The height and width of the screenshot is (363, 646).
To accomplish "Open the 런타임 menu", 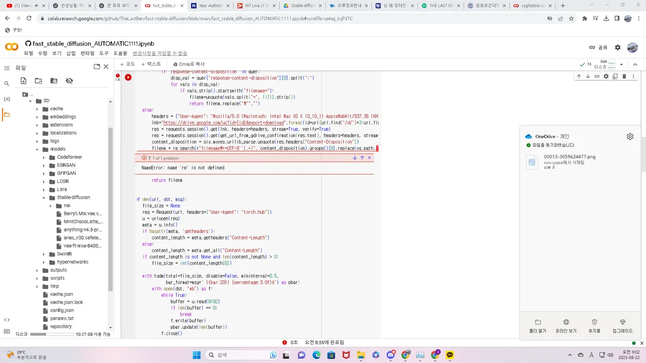I will (87, 53).
